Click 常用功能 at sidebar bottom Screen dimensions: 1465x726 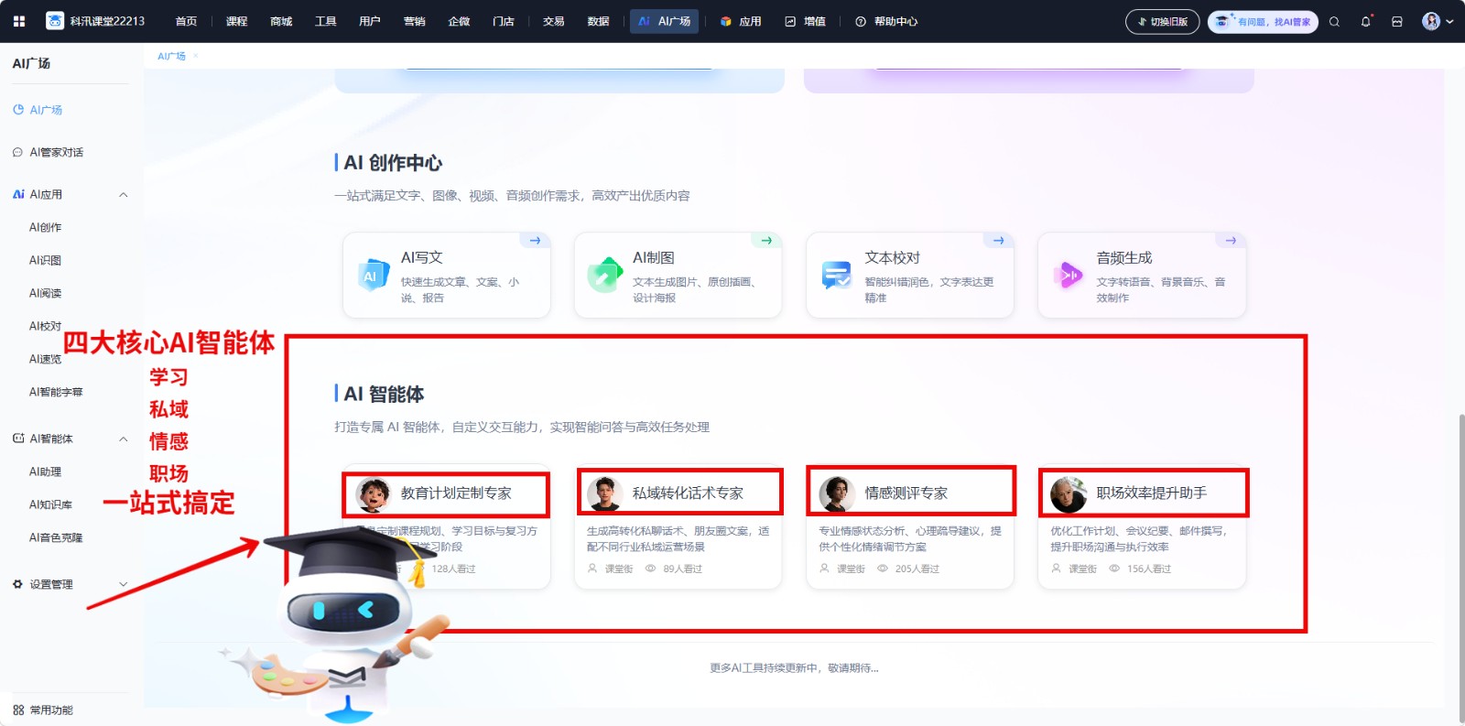[43, 710]
